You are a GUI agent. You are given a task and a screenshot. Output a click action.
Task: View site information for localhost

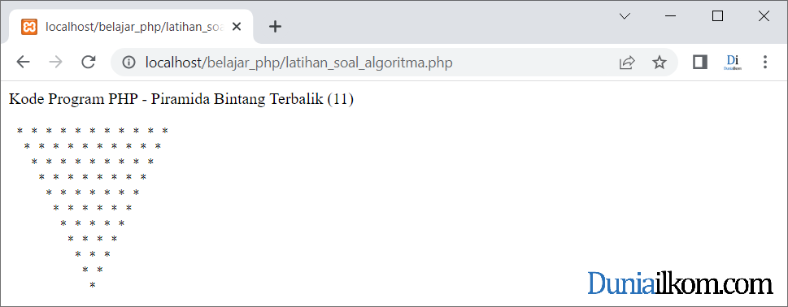pyautogui.click(x=129, y=63)
